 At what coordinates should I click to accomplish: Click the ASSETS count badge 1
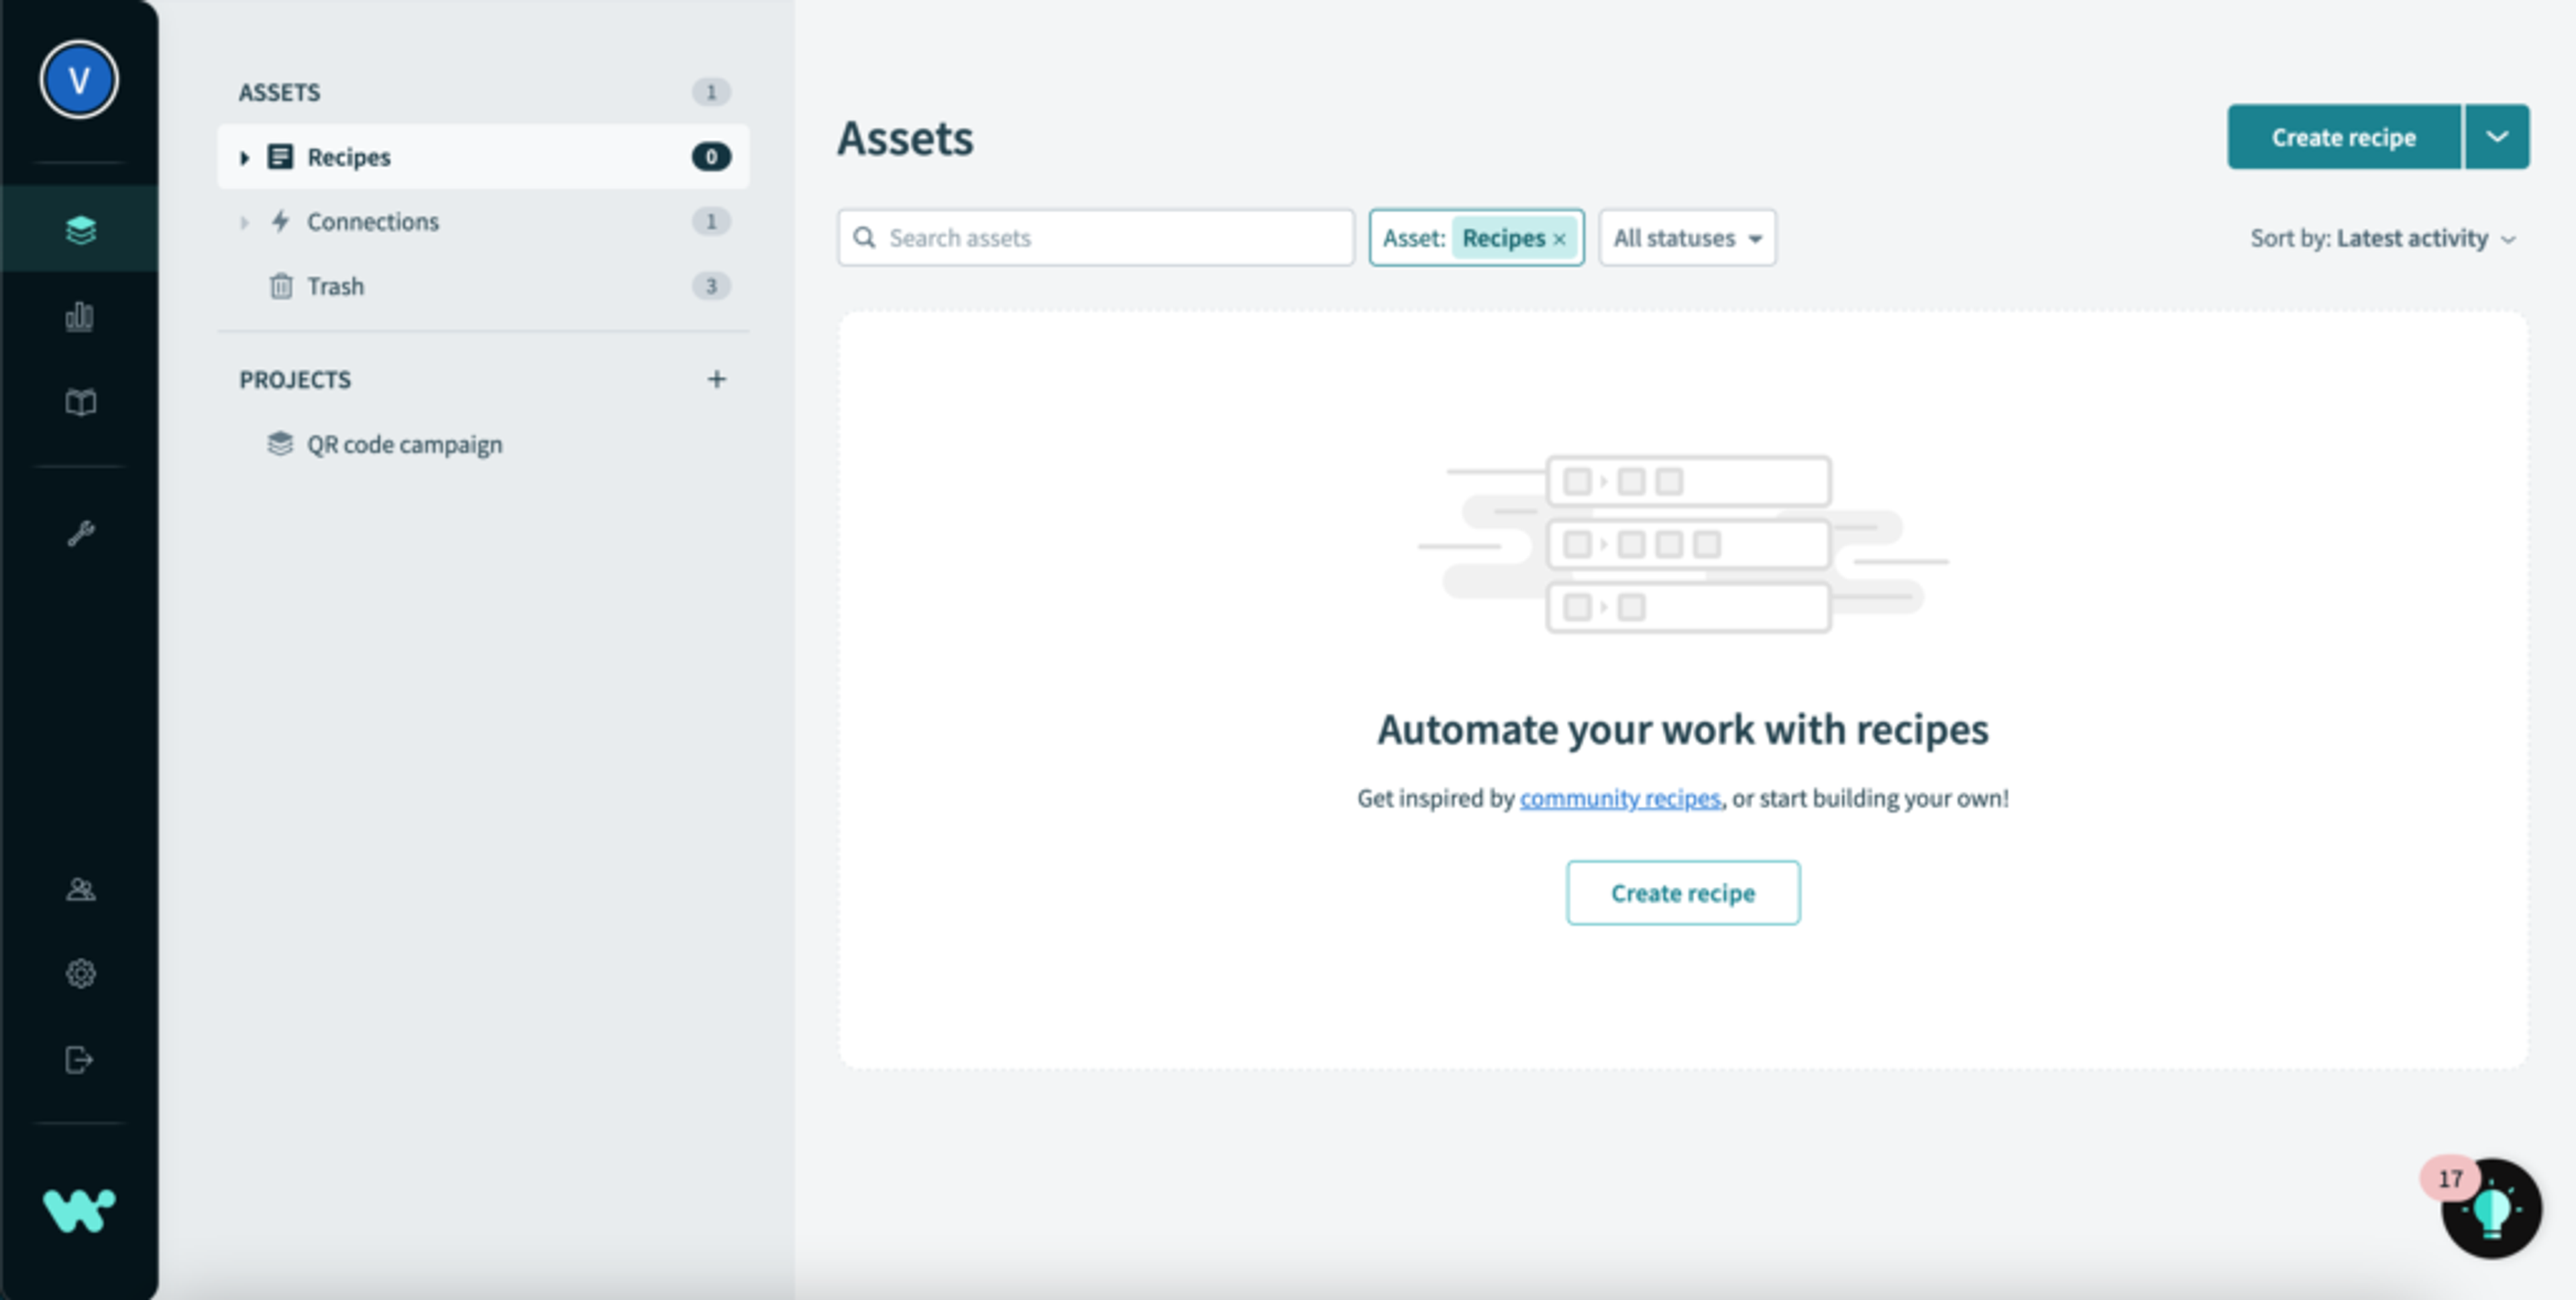click(711, 92)
